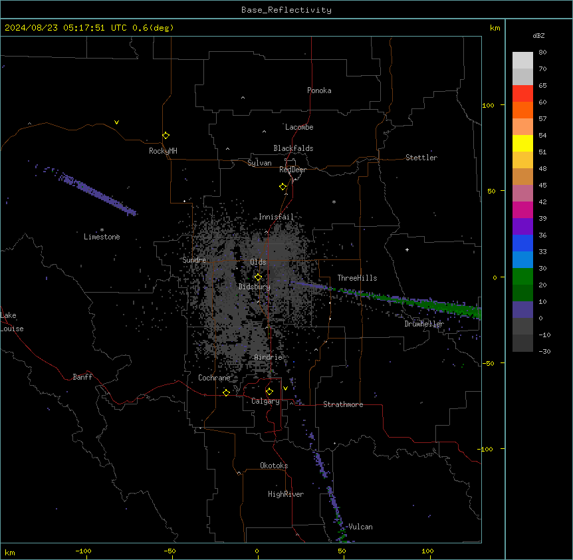Pick the red 60-65 dBZ legend swatch
Screen dimensions: 573x560
(522, 94)
